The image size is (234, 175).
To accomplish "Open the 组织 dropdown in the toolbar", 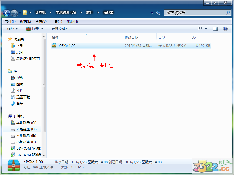I will point(12,29).
